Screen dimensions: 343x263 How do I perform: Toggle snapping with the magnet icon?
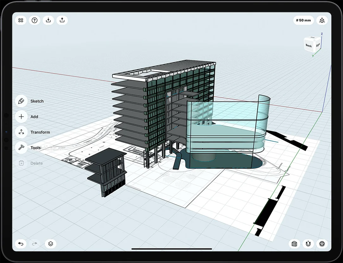tap(308, 244)
